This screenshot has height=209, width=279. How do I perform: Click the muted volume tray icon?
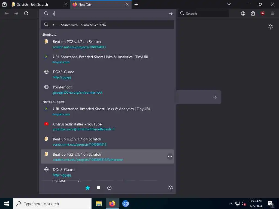pyautogui.click(x=244, y=204)
